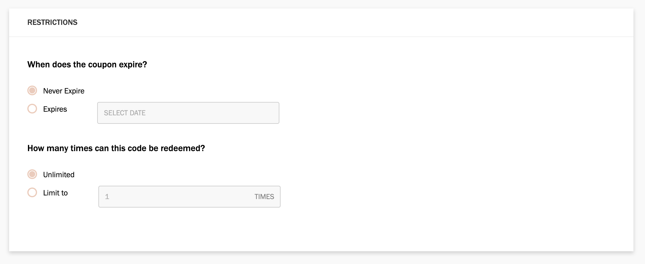Click the "Expires" text label

click(x=55, y=109)
